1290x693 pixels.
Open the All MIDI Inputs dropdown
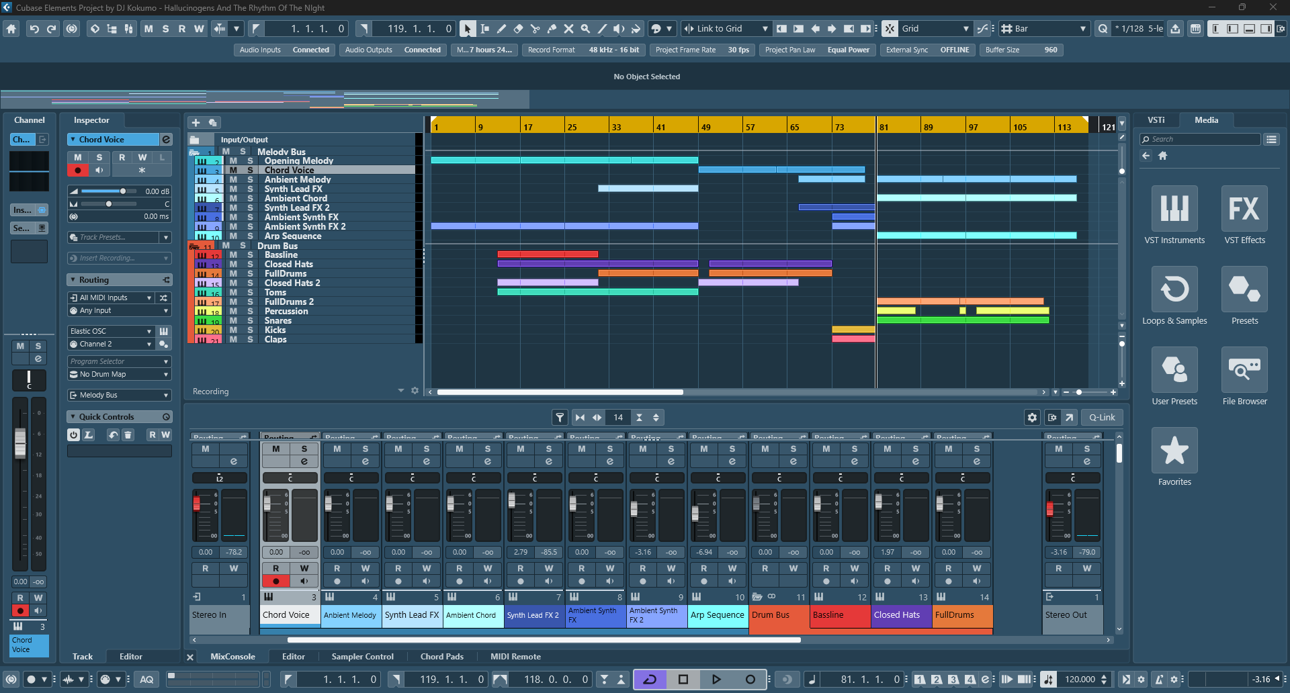[x=112, y=298]
